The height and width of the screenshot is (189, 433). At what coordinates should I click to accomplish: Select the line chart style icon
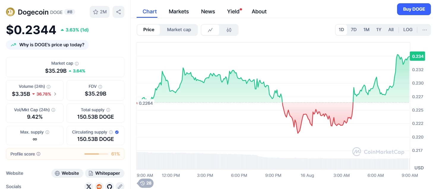211,30
